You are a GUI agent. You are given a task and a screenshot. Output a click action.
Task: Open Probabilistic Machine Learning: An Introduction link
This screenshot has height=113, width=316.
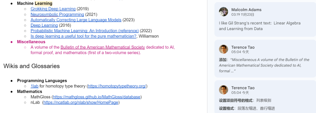(x=85, y=31)
